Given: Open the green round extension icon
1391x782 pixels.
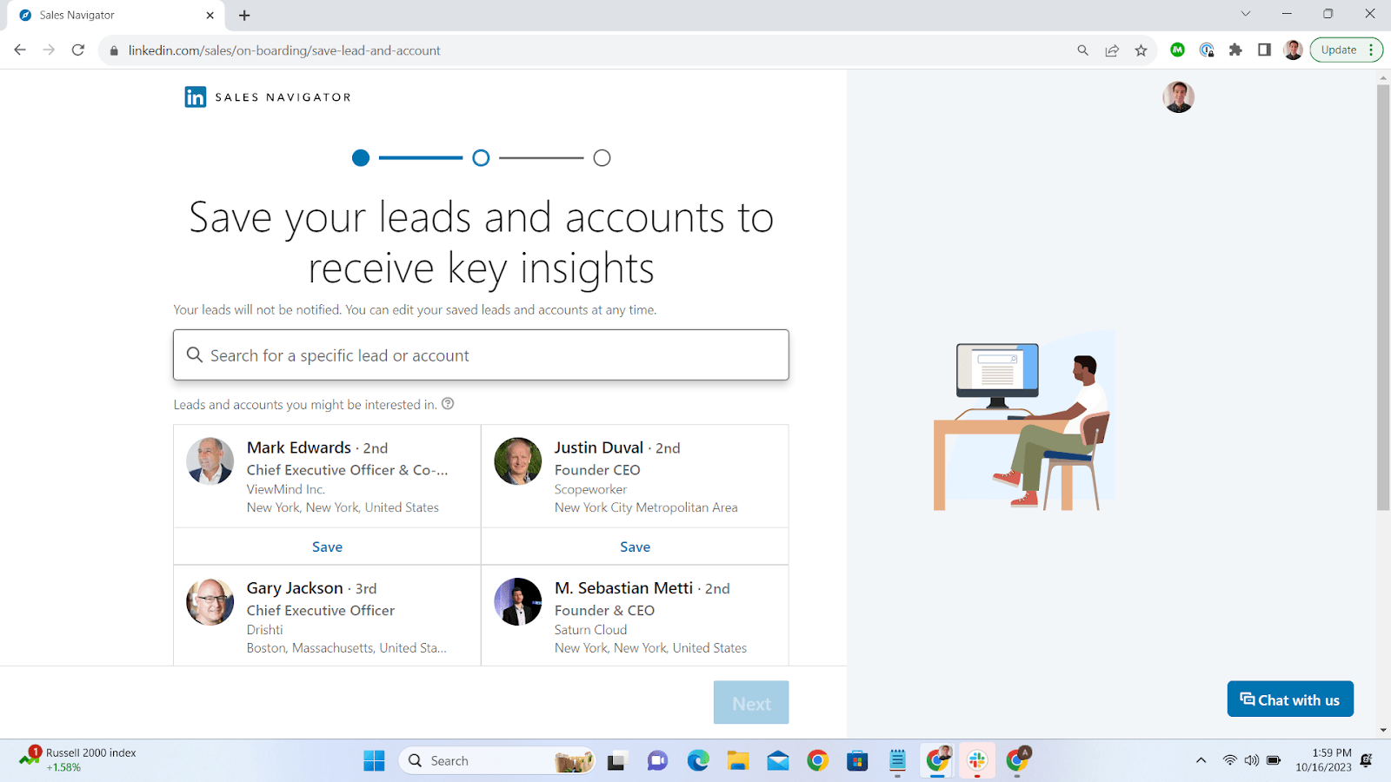Looking at the screenshot, I should [x=1177, y=50].
